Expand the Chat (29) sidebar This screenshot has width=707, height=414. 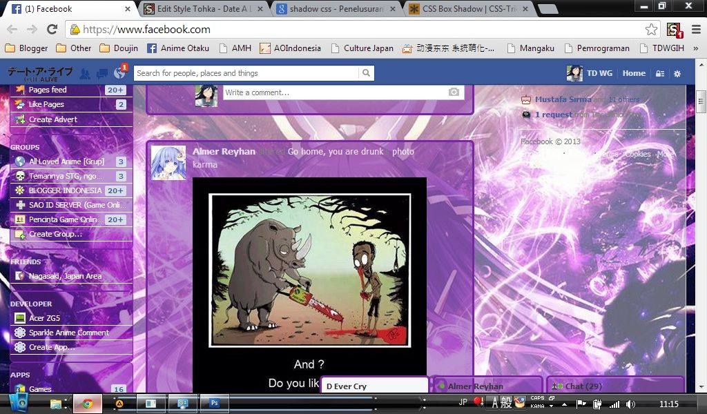pyautogui.click(x=615, y=386)
